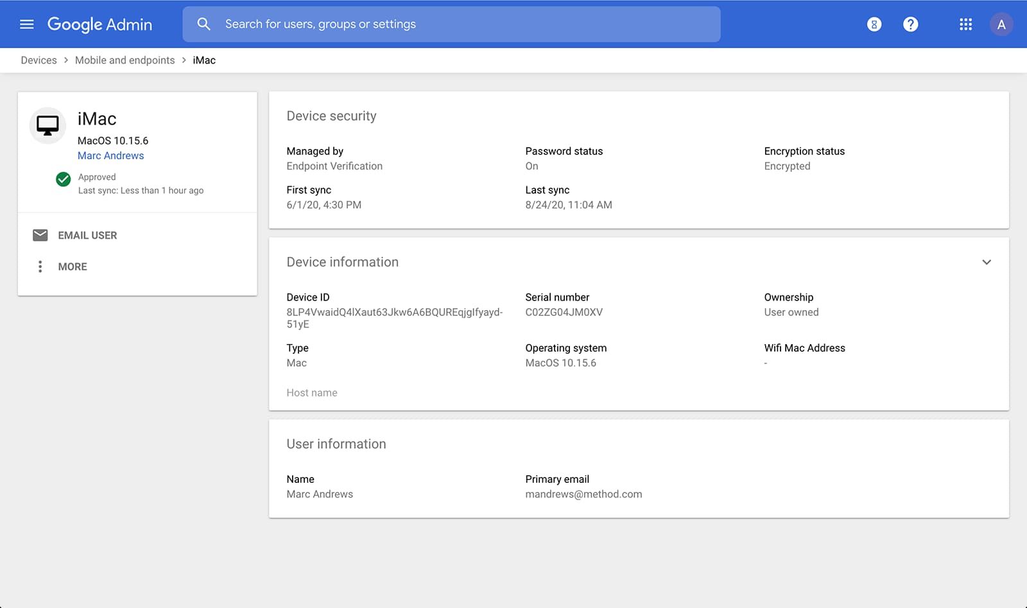
Task: Click the Device security heading
Action: [x=331, y=116]
